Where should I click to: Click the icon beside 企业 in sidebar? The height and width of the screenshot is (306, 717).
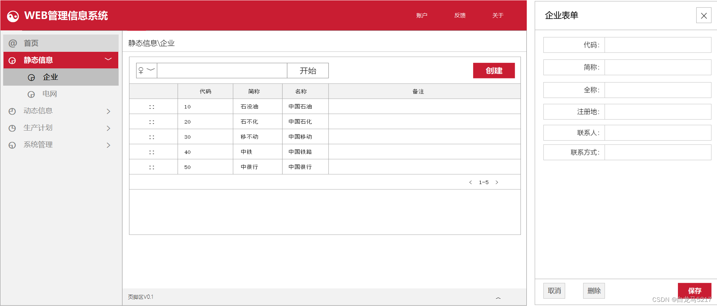click(x=31, y=78)
